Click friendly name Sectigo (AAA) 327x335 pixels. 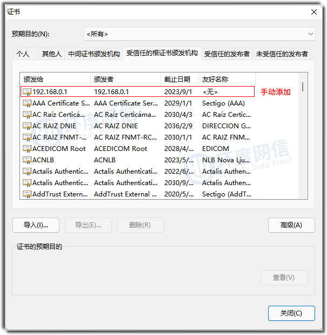pyautogui.click(x=223, y=103)
